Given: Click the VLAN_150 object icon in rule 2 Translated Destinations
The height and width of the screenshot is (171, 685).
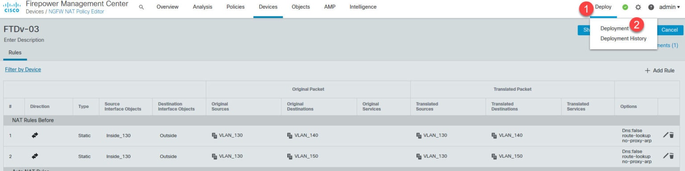Looking at the screenshot, I should (x=494, y=156).
